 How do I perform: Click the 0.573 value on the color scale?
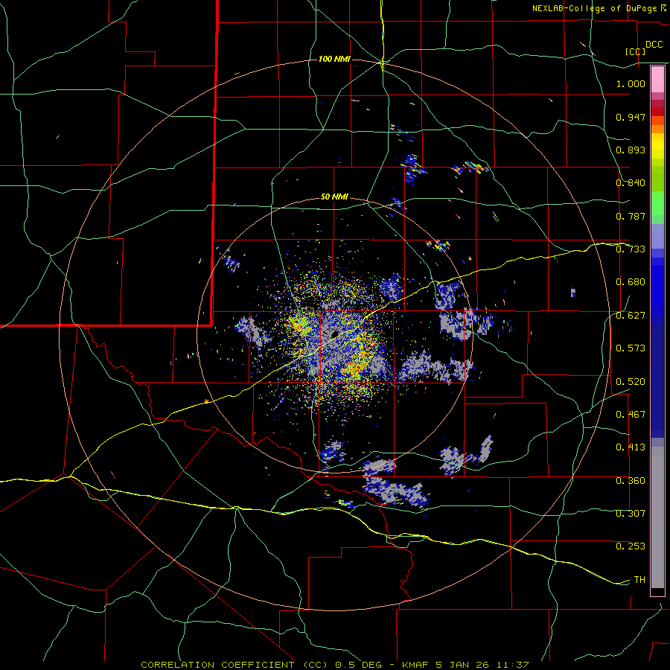631,348
